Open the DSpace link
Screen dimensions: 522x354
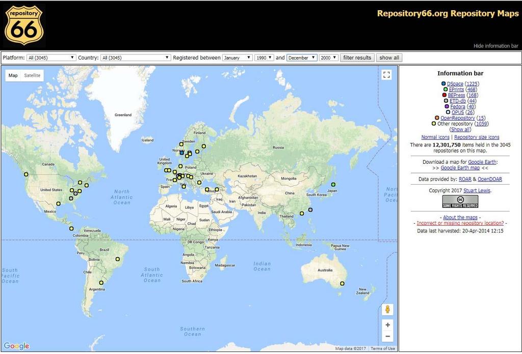455,84
